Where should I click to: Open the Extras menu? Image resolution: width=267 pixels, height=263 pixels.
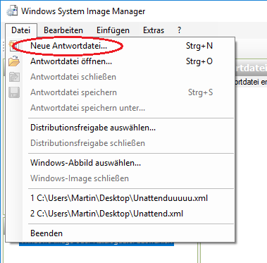154,30
